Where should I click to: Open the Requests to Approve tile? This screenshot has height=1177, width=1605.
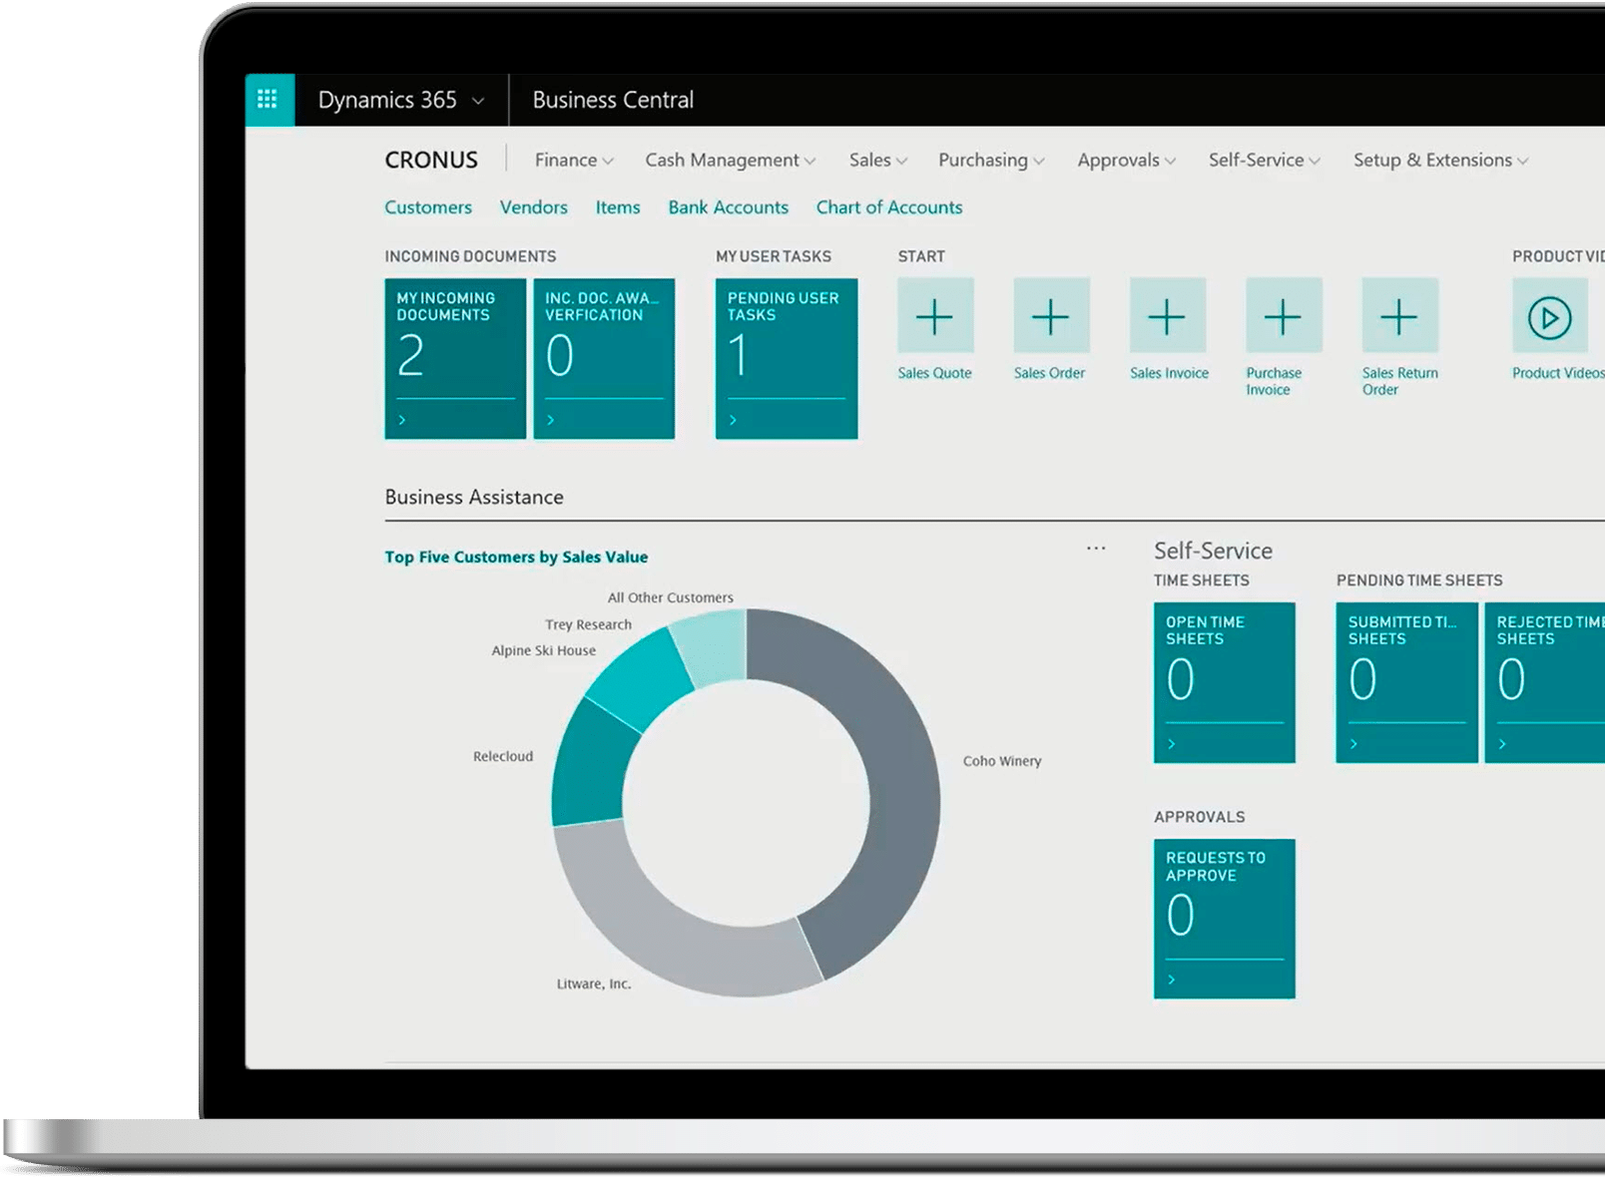[x=1225, y=919]
